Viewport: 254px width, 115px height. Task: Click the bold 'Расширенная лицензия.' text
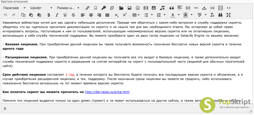(26, 57)
